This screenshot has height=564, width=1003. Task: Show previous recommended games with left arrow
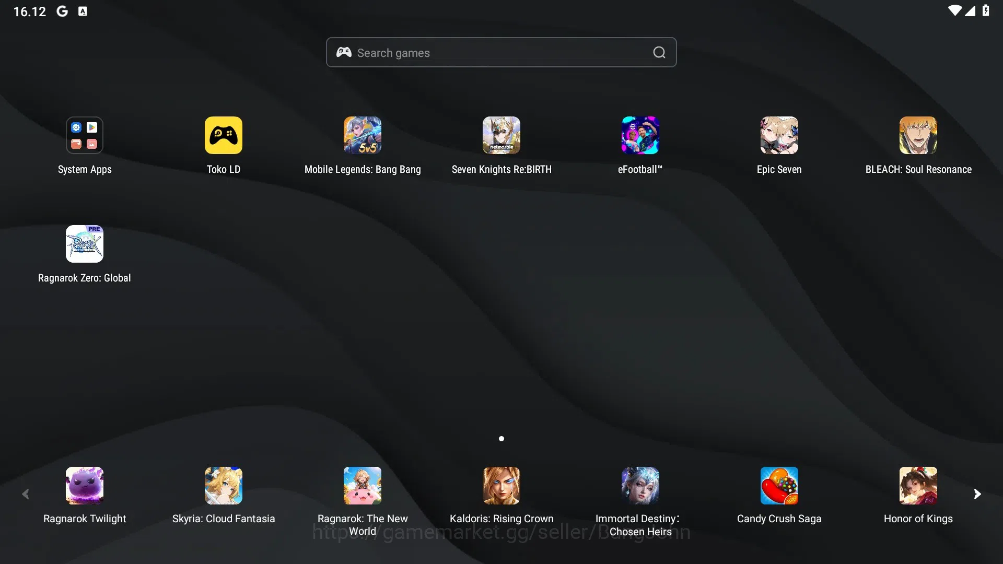click(x=26, y=494)
